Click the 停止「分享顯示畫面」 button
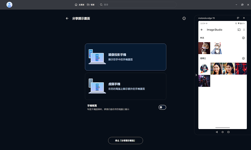The height and width of the screenshot is (150, 251). [x=126, y=141]
